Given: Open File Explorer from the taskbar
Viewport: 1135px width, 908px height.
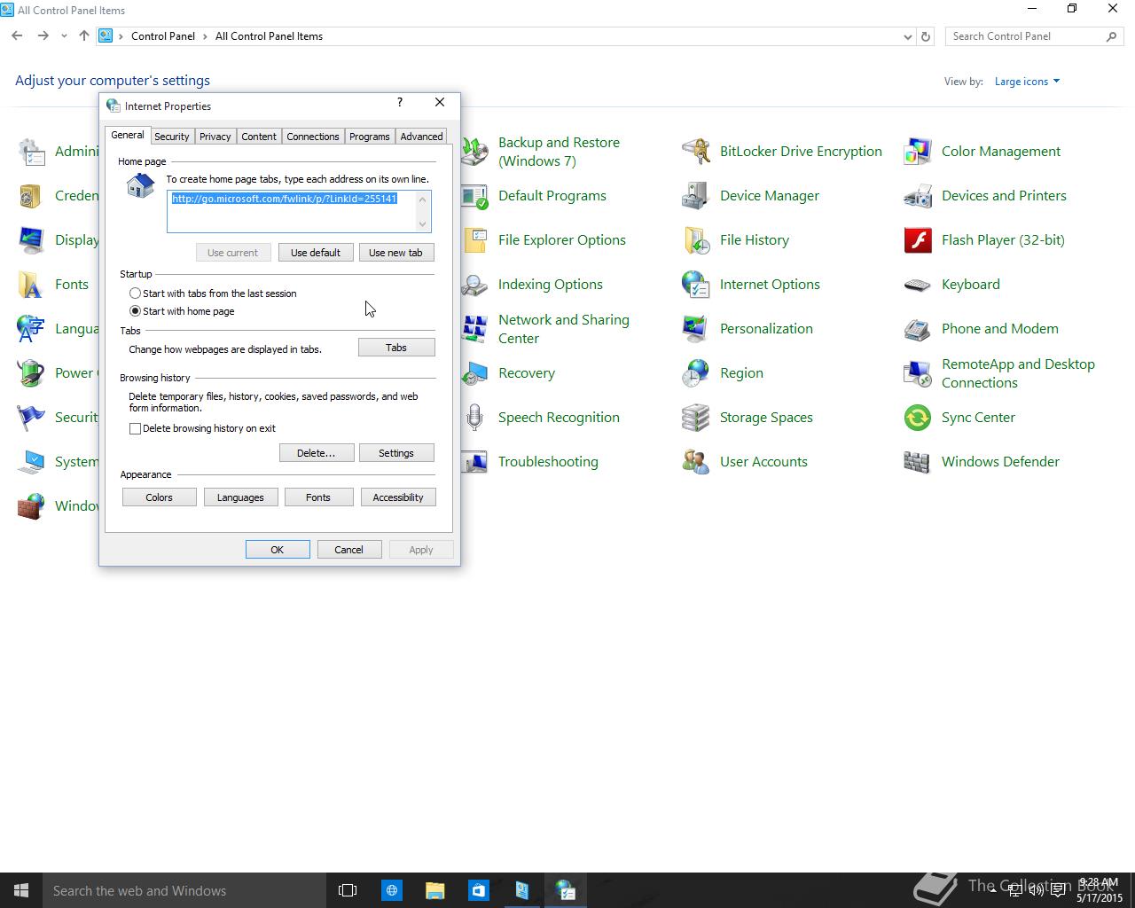Looking at the screenshot, I should click(434, 890).
